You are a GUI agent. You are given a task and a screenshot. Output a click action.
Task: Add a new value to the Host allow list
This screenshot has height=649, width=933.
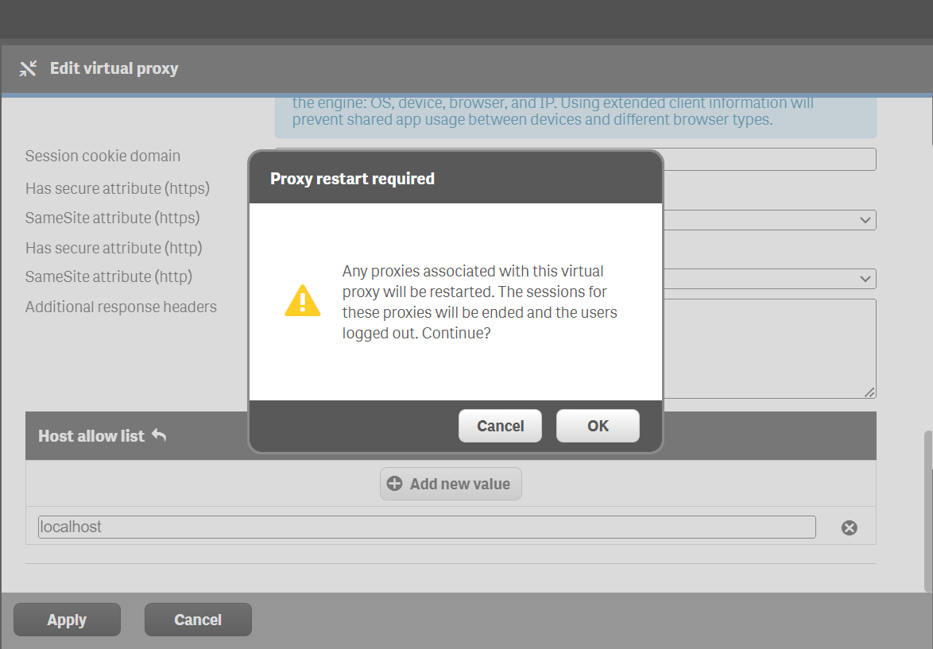[451, 484]
